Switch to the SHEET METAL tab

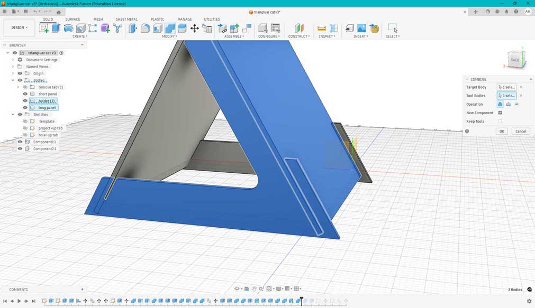(x=126, y=19)
